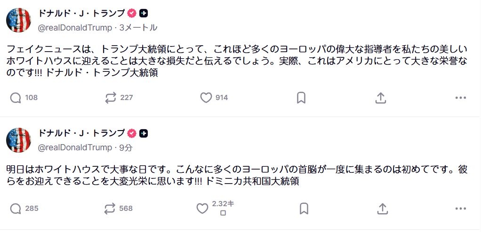481x232 pixels.
Task: Bookmark the second post
Action: click(304, 208)
